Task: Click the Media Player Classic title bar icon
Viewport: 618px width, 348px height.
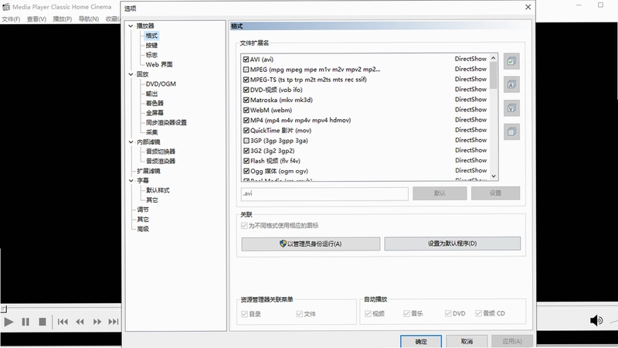Action: pos(6,7)
